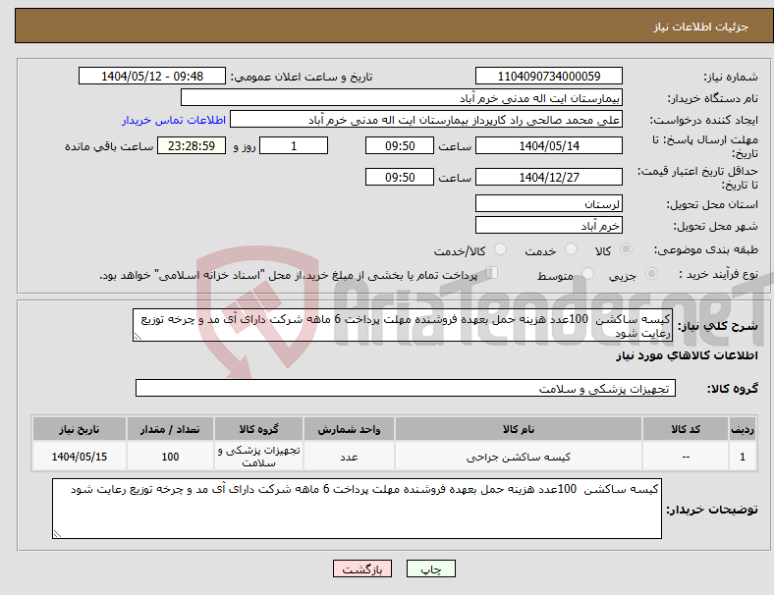Click the remaining days field showing 1

coord(294,145)
